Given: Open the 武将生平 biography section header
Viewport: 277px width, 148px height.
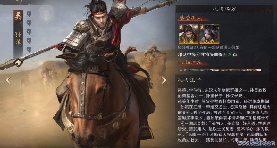Looking at the screenshot, I should (x=189, y=80).
